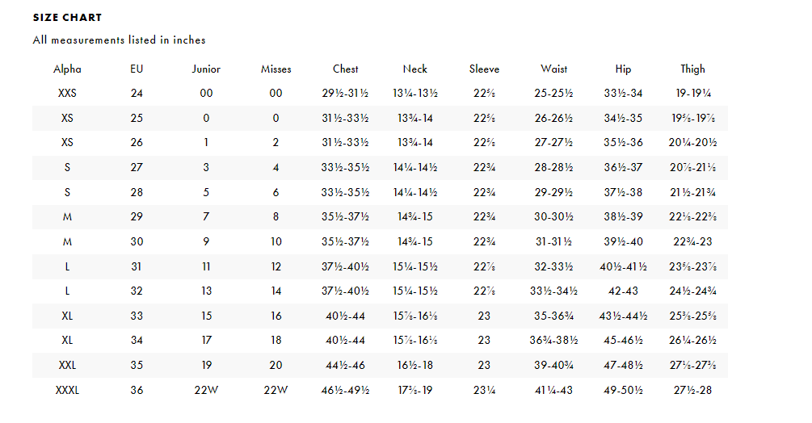Click the XXL size cell
Viewport: 812px width, 423px height.
[x=67, y=366]
